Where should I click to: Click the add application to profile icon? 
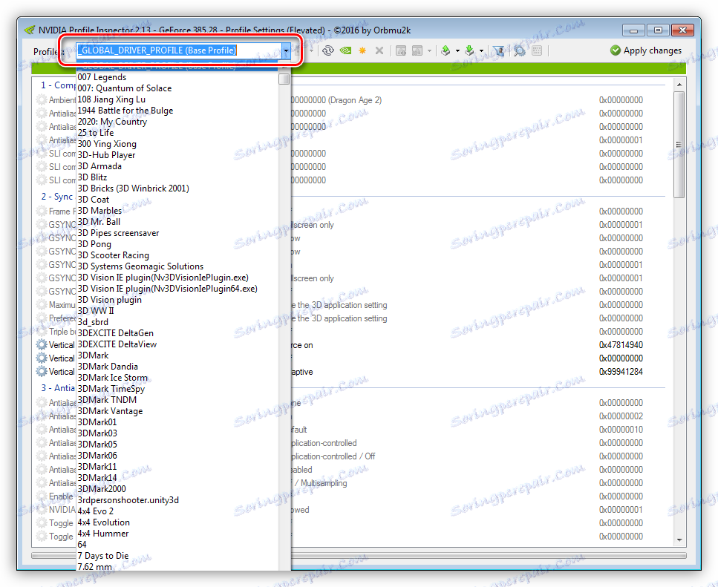point(401,50)
